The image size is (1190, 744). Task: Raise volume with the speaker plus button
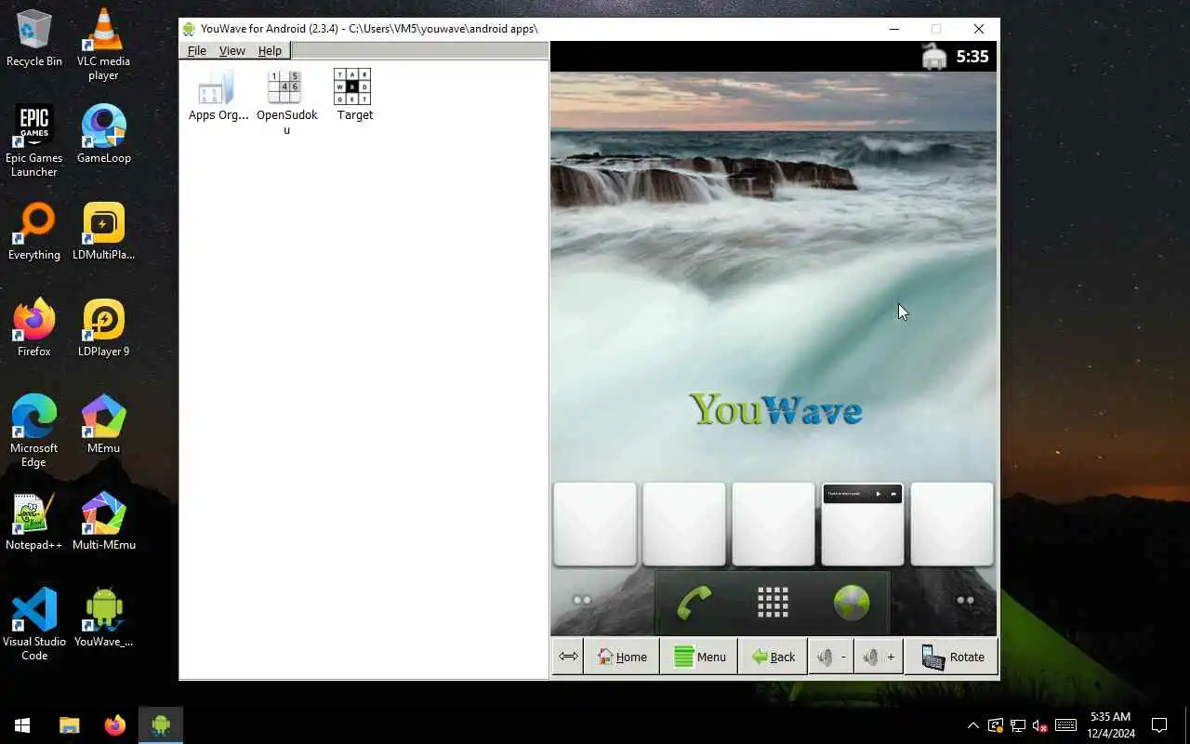879,657
